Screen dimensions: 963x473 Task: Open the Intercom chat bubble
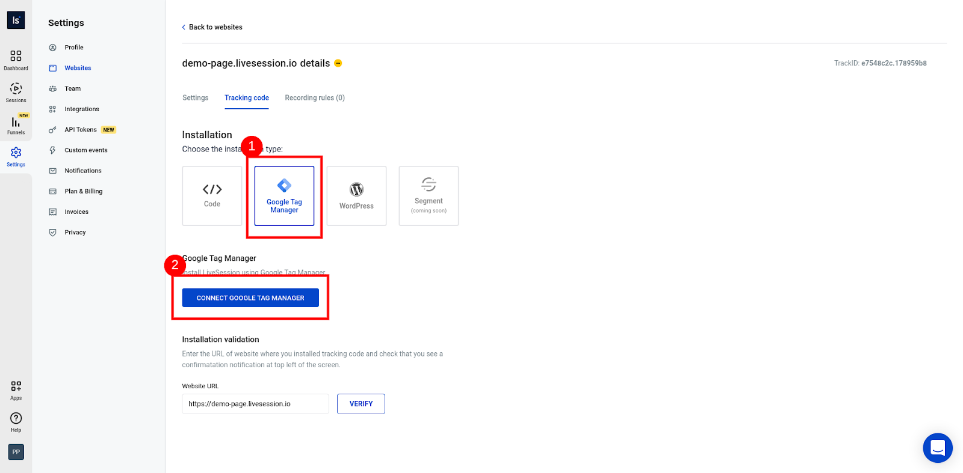937,448
